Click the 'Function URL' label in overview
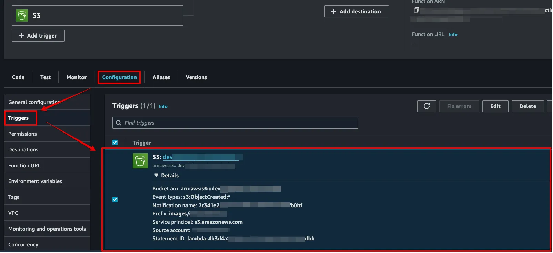 coord(428,34)
